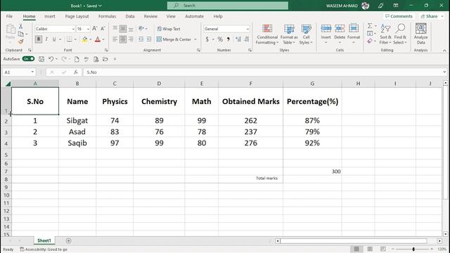Click the Comments button
The width and height of the screenshot is (450, 253).
click(399, 16)
